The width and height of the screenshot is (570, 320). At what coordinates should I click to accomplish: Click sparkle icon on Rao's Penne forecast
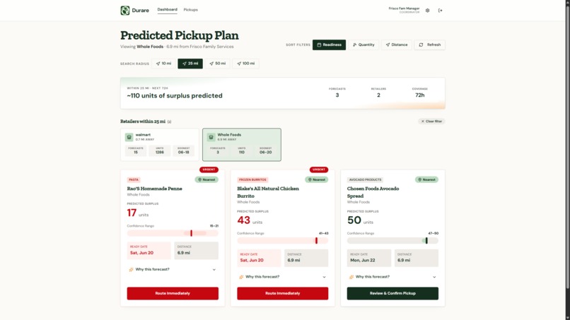[131, 270]
